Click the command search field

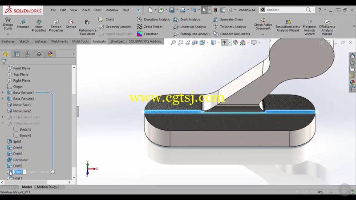coord(285,10)
